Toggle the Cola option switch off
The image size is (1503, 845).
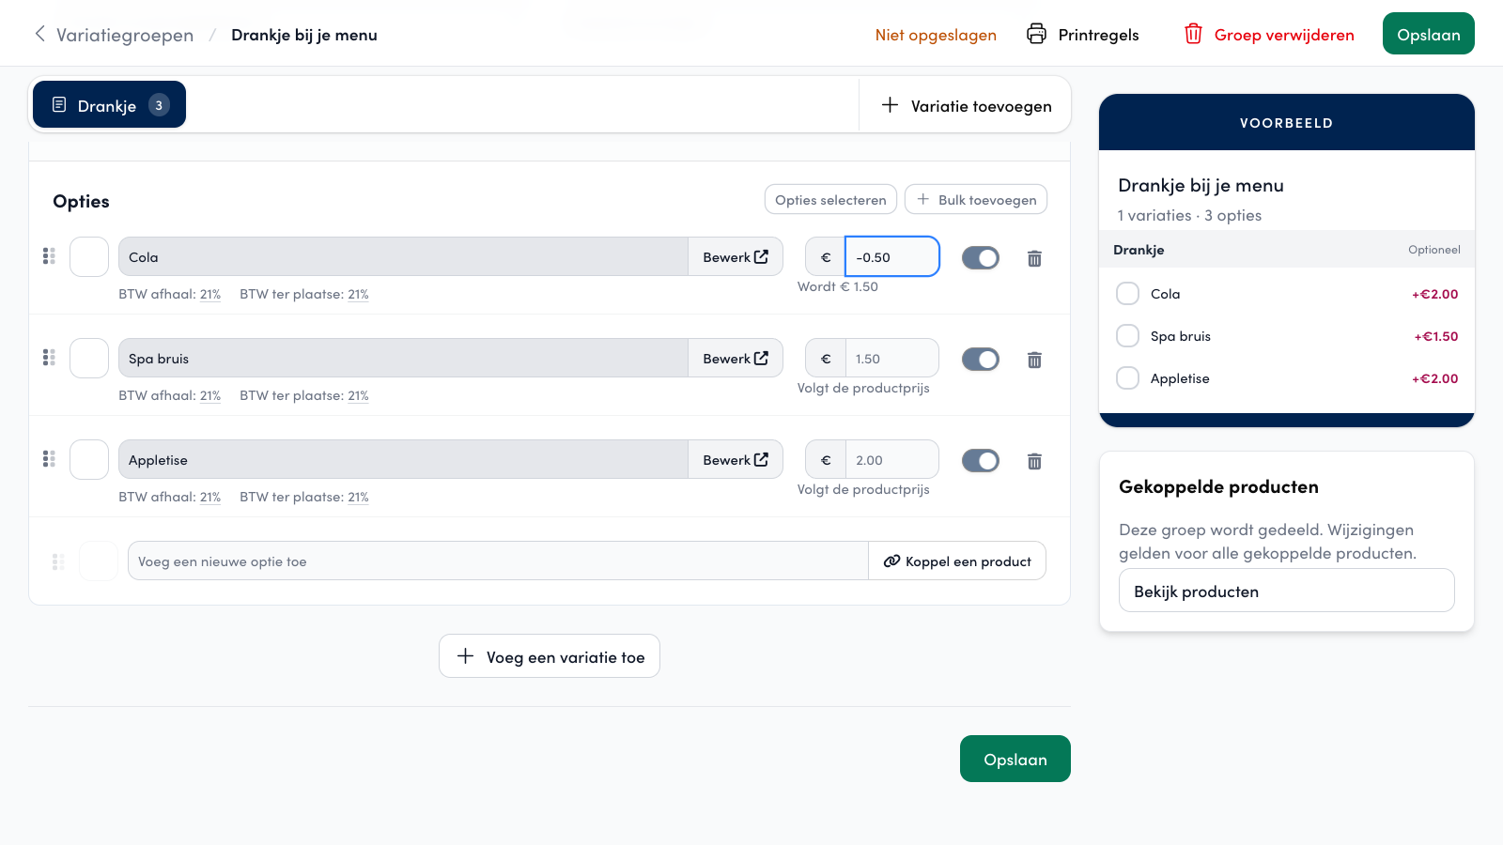coord(981,257)
